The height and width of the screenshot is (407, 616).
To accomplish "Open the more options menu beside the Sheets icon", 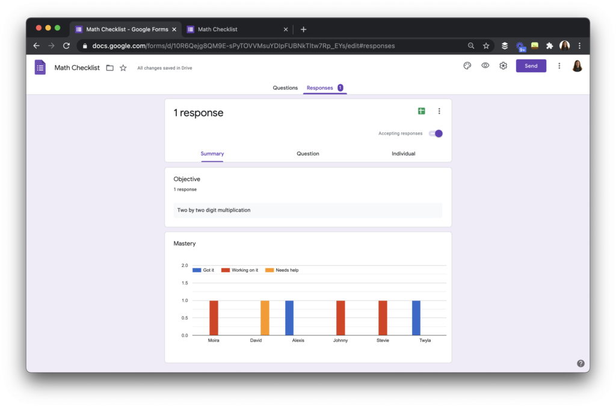I will pos(439,111).
